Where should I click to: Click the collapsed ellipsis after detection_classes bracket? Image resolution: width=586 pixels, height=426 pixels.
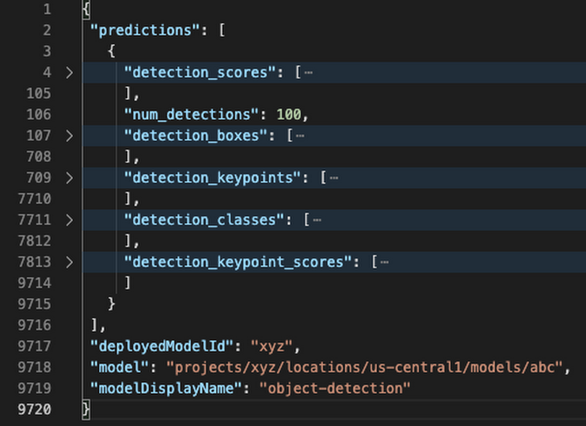[317, 220]
